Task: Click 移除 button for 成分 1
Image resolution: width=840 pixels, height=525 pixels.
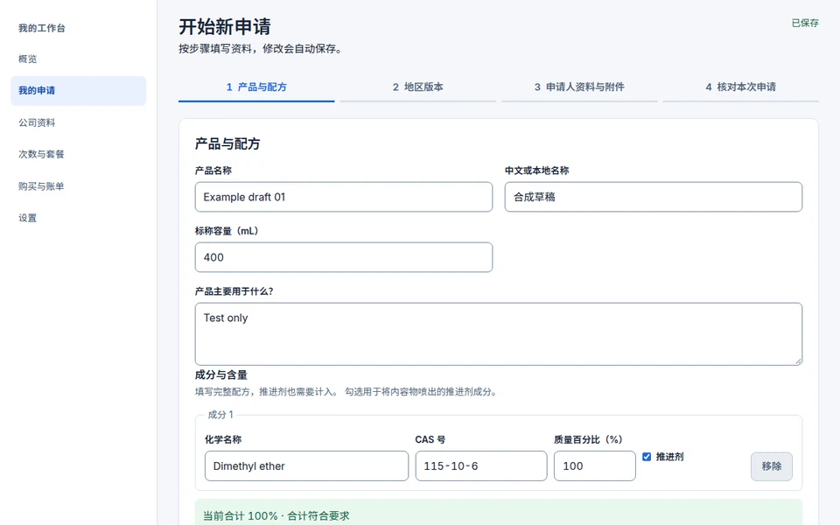Action: tap(772, 466)
